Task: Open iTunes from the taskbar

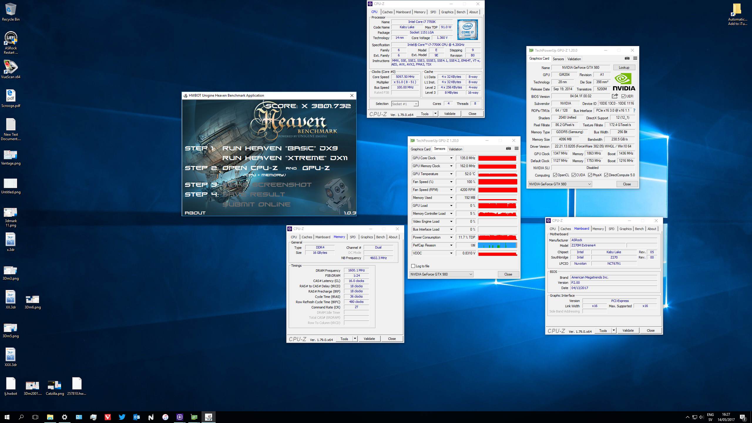Action: point(165,417)
